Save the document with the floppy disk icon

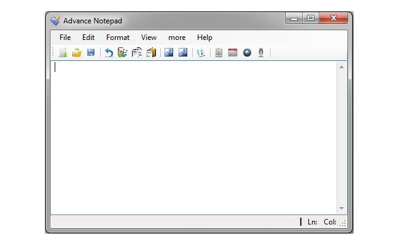pyautogui.click(x=91, y=53)
